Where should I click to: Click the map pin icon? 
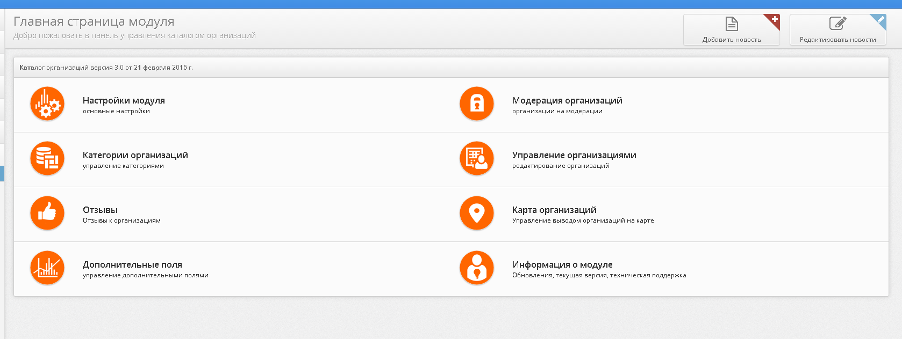pyautogui.click(x=477, y=213)
